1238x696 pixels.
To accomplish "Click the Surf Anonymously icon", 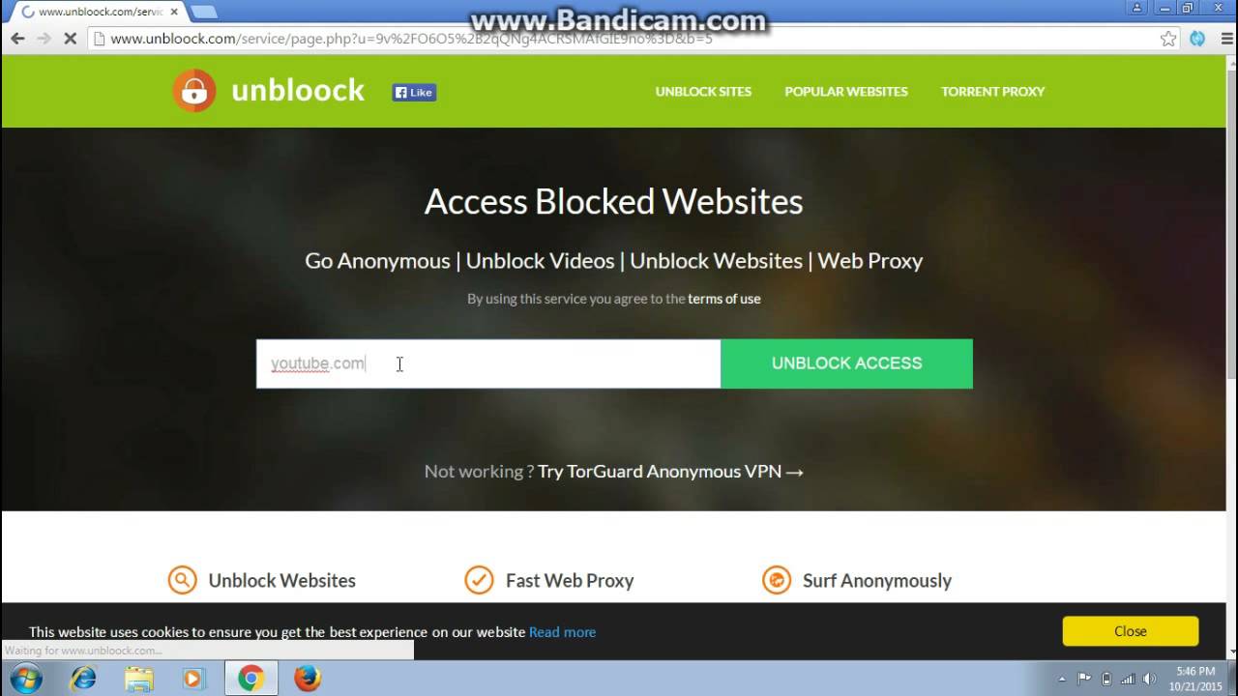I will pyautogui.click(x=776, y=580).
